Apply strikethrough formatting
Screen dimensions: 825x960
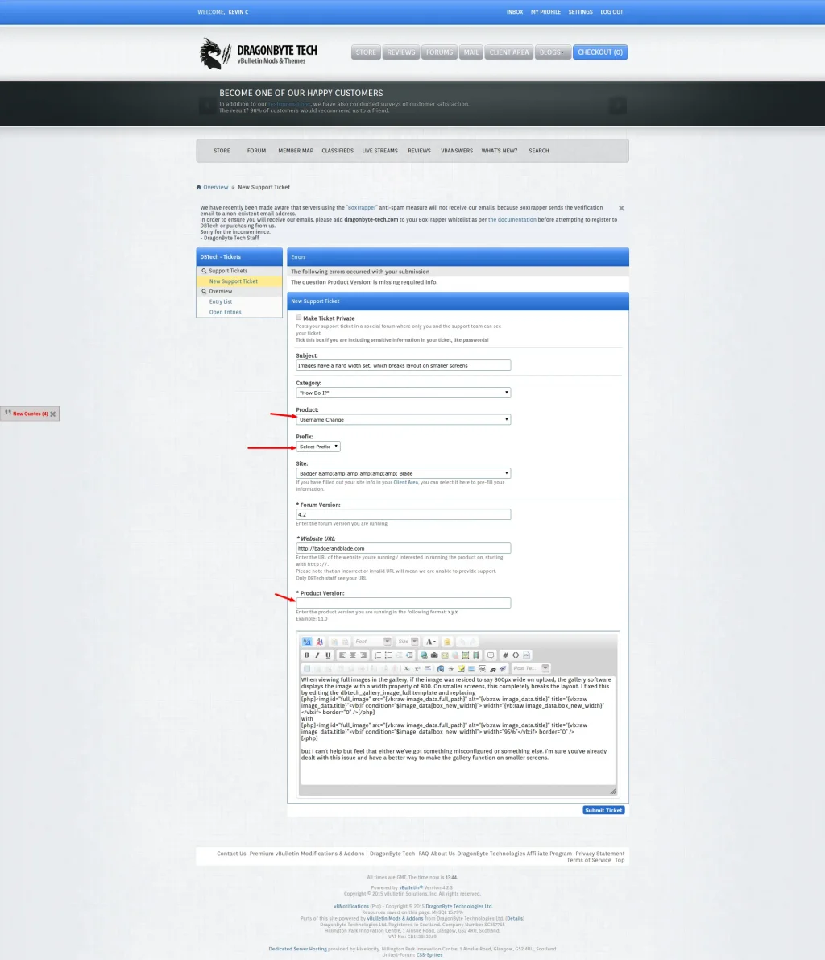click(x=451, y=668)
